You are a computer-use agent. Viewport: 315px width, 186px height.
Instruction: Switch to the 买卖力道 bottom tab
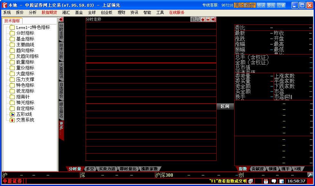click(x=107, y=169)
